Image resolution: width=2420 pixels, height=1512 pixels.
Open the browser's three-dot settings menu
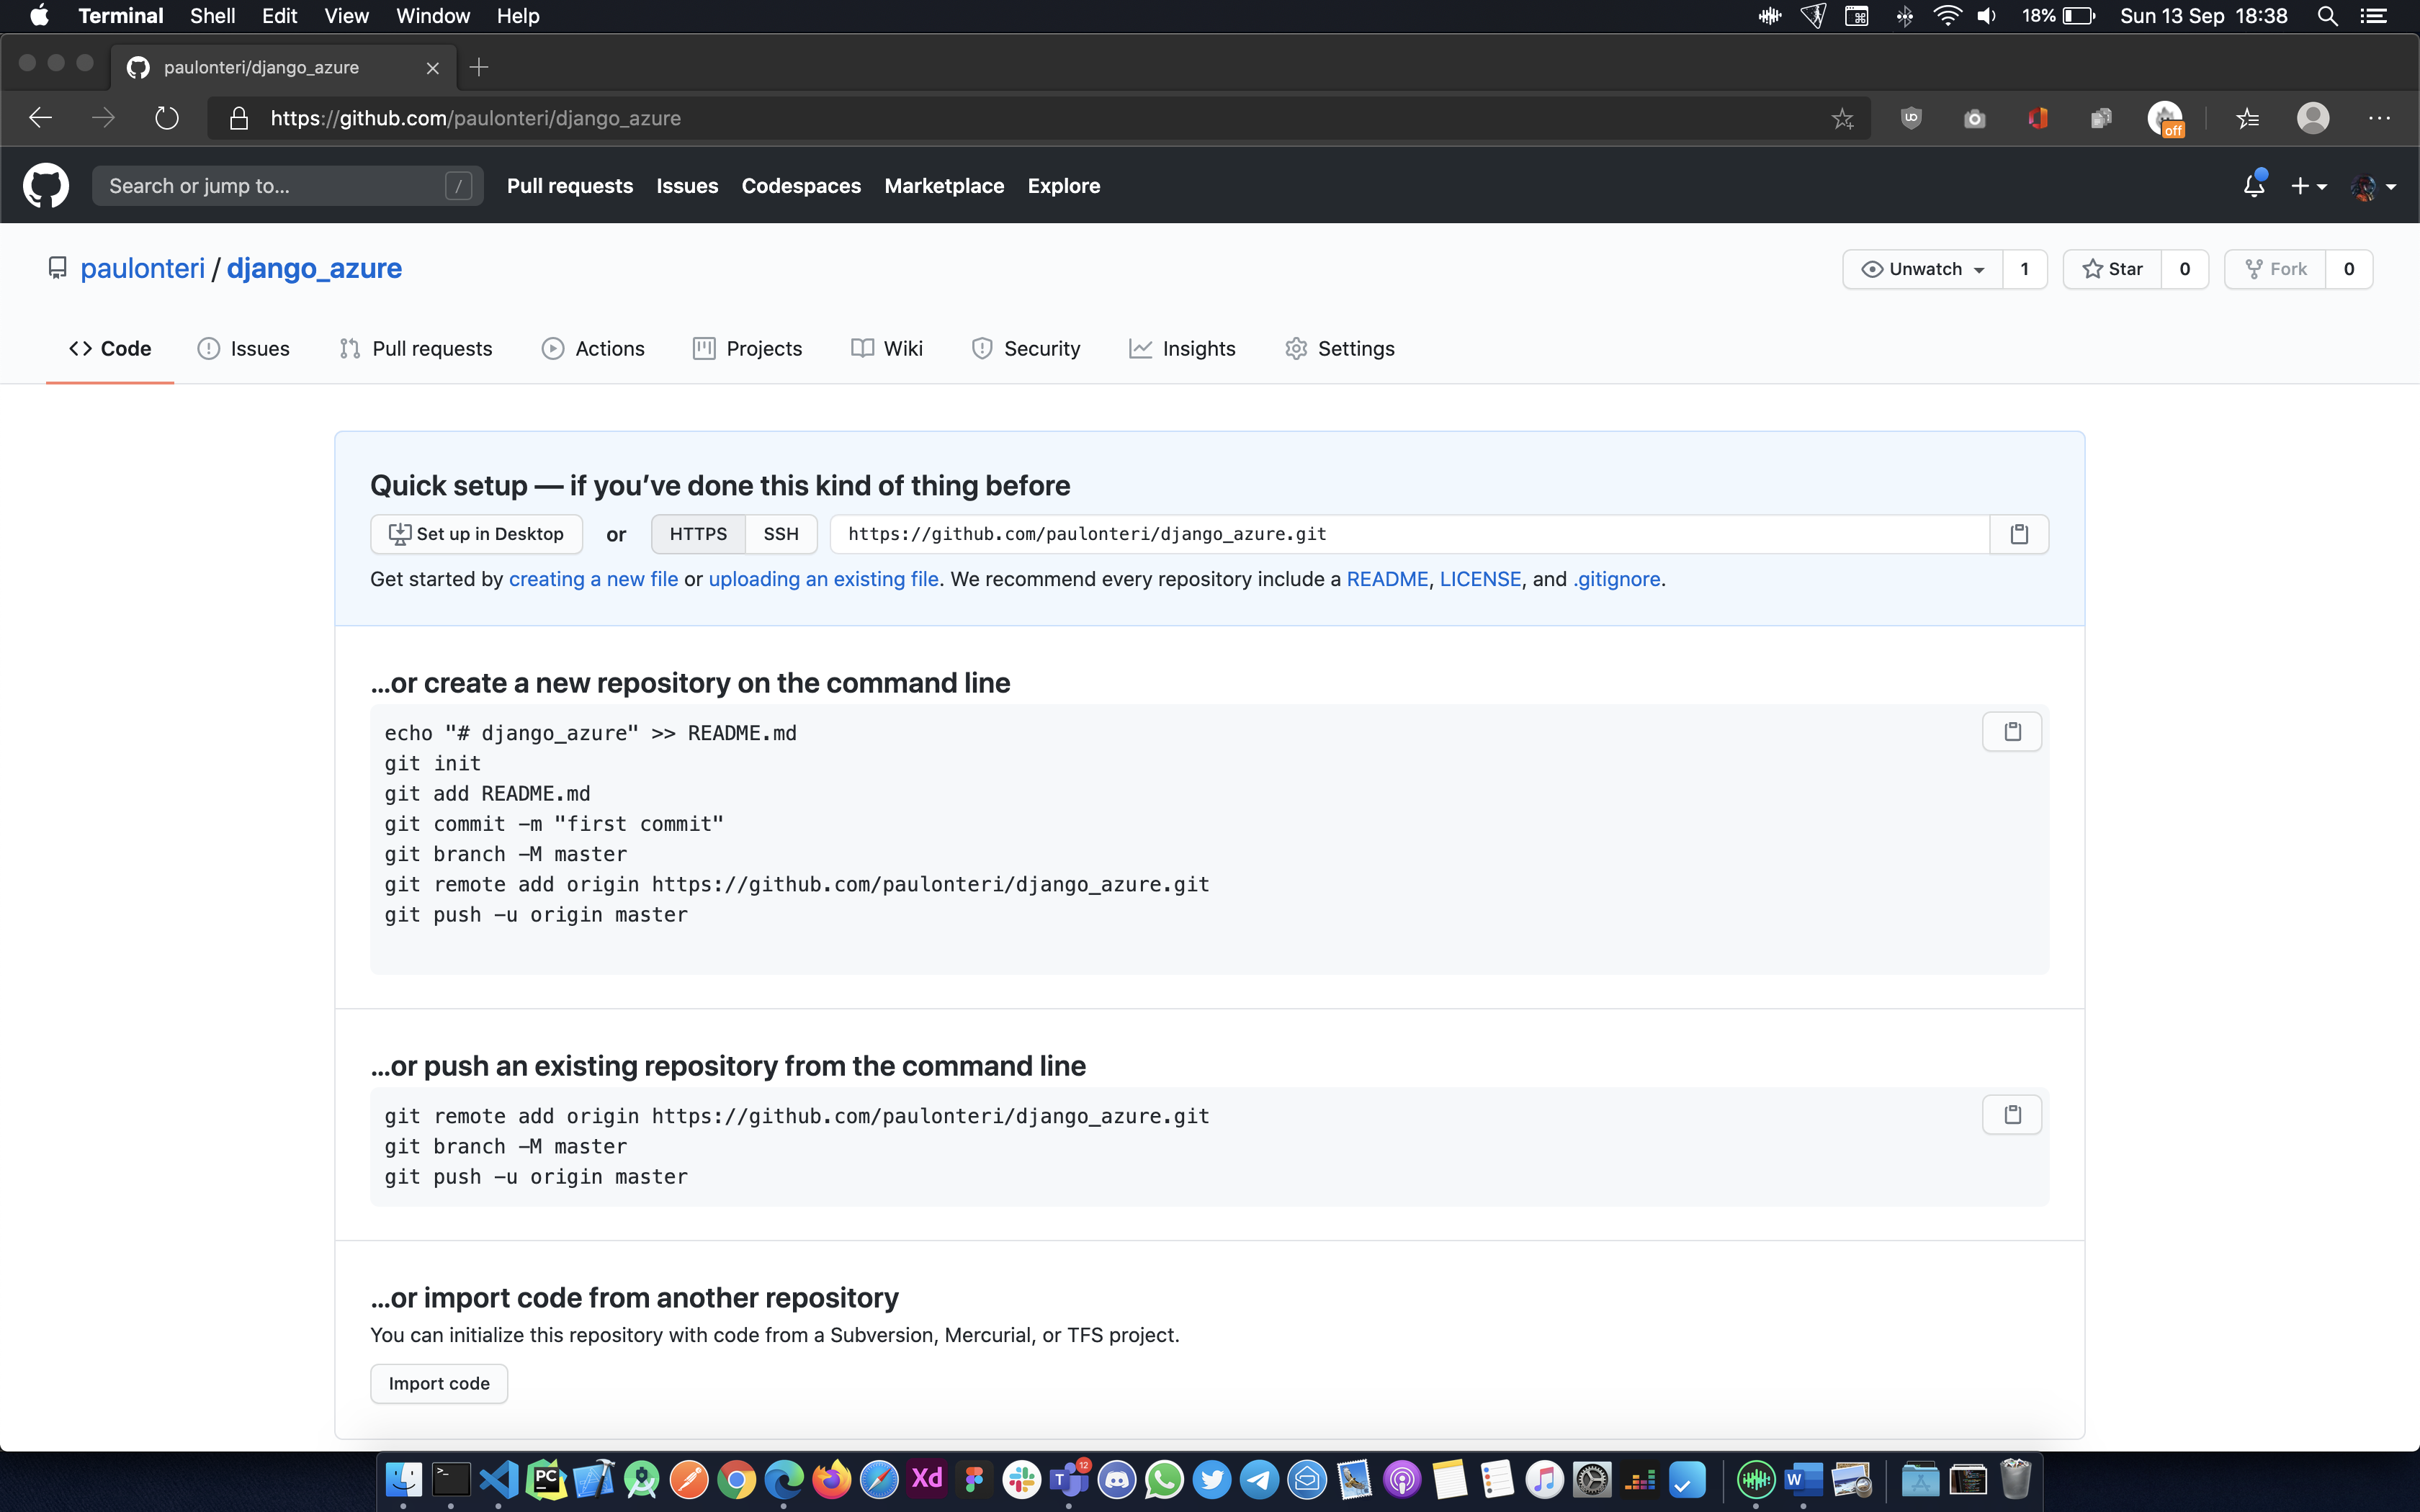(x=2379, y=119)
